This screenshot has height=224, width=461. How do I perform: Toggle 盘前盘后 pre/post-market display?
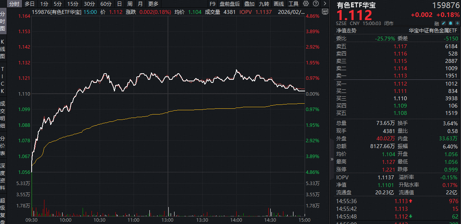pos(230,4)
